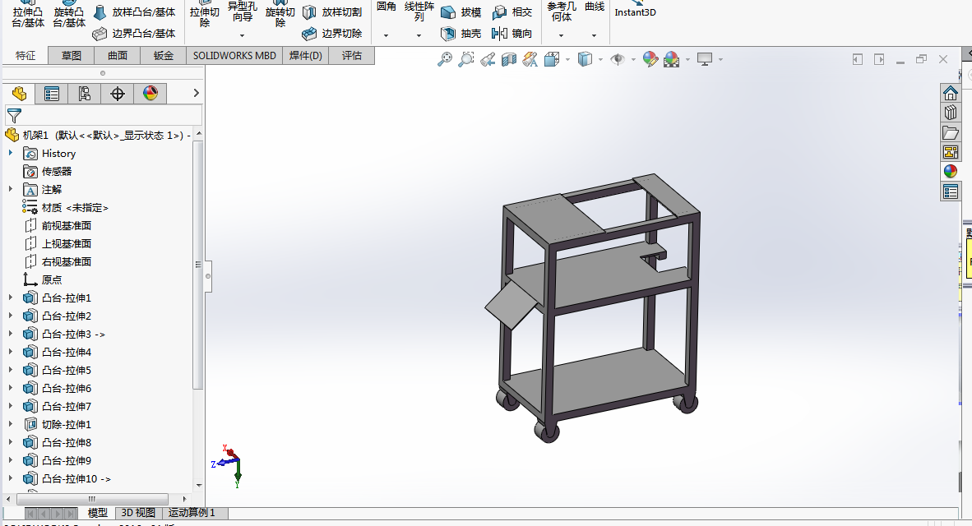972x526 pixels.
Task: Toggle the Hide/Show Items eye icon
Action: [x=618, y=59]
